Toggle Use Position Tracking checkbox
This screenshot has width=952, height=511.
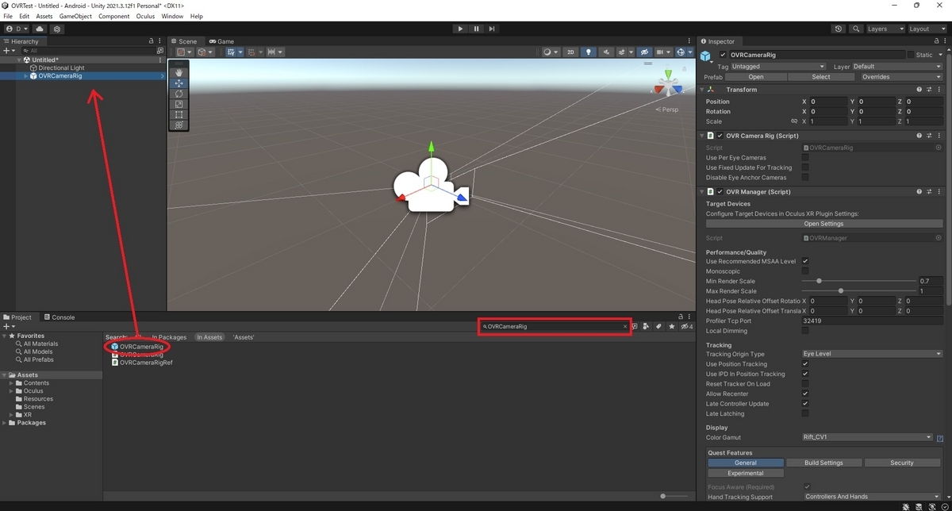805,364
